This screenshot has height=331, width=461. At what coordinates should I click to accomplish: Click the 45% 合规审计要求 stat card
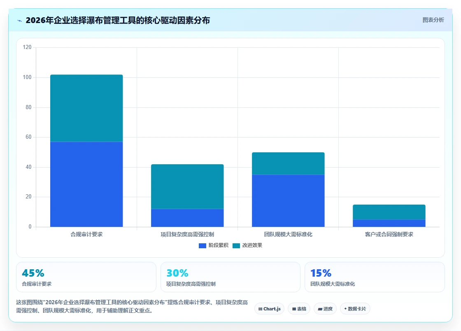point(86,277)
